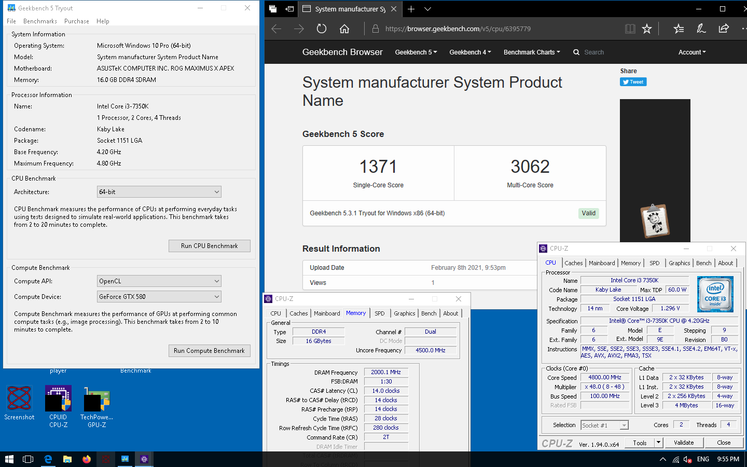Launch Firefox from the taskbar
The width and height of the screenshot is (747, 467).
87,459
